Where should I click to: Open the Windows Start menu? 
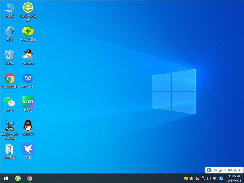coord(6,178)
